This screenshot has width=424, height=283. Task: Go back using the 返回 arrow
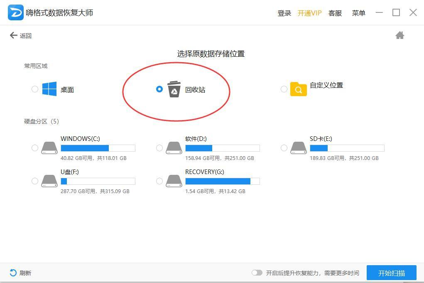[x=14, y=35]
